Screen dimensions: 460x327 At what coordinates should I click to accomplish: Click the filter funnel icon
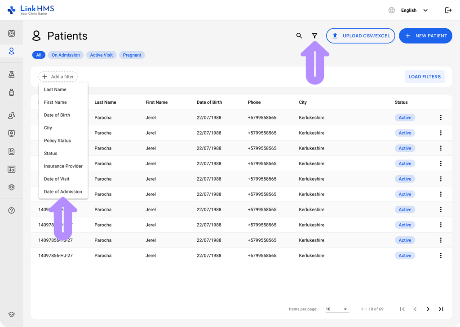point(314,36)
